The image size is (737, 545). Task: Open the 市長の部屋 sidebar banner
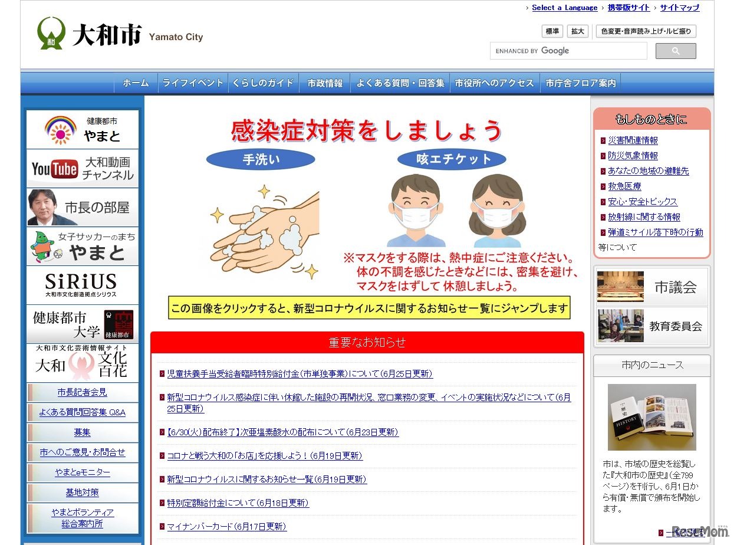pos(82,207)
